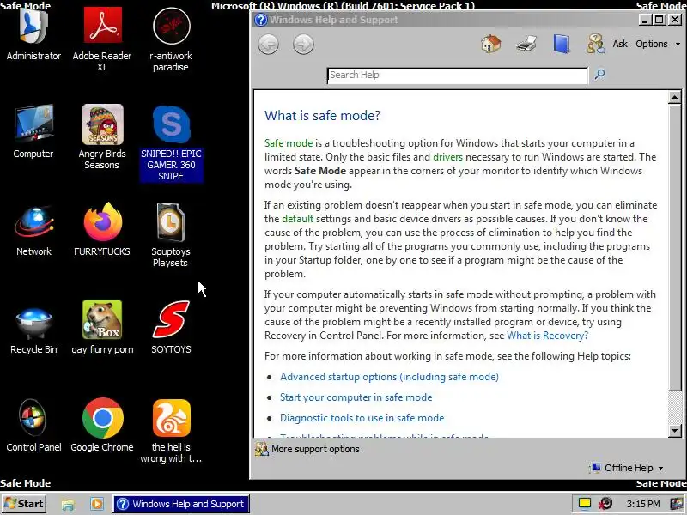Image resolution: width=687 pixels, height=515 pixels.
Task: Select the Skype icon labeled SNIPED!! EPIC GAMER
Action: [171, 142]
